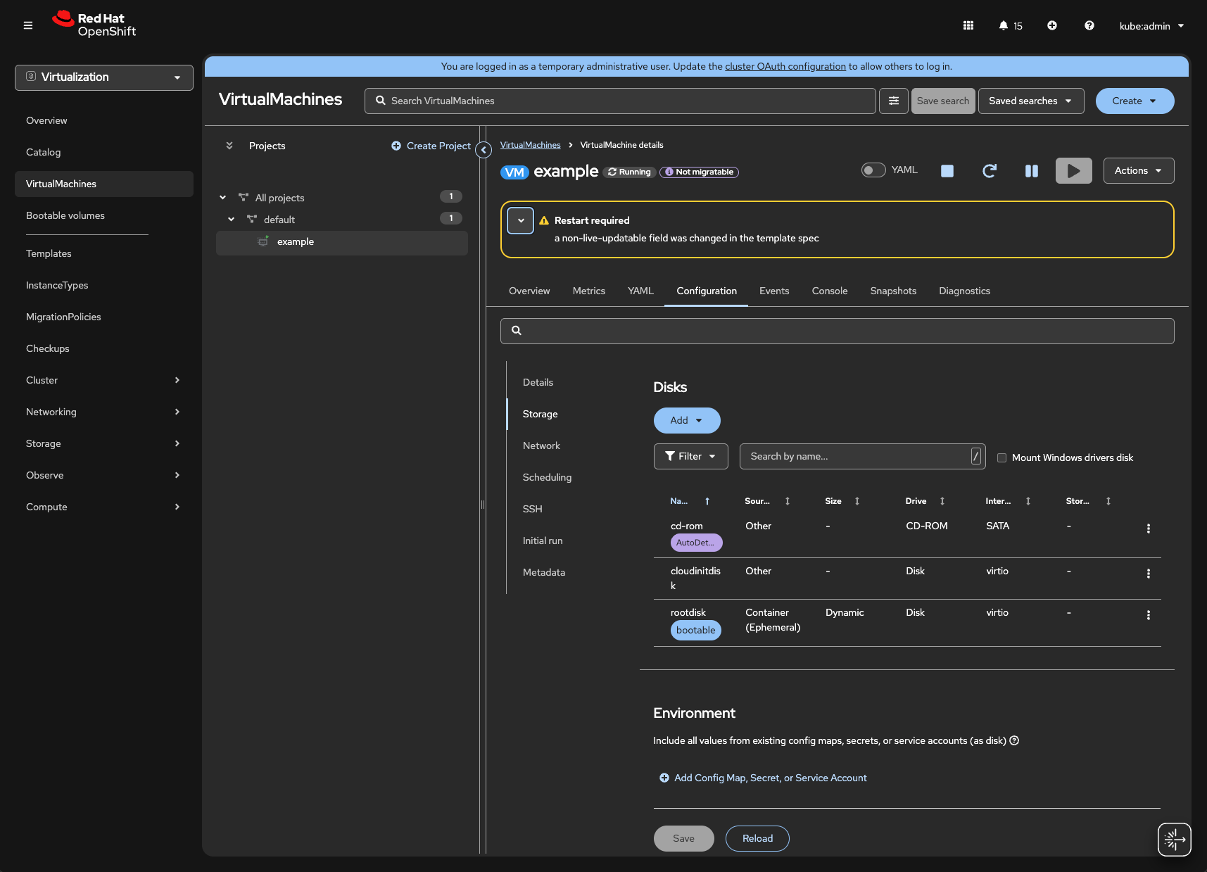Viewport: 1207px width, 872px height.
Task: Open the Actions dropdown
Action: pyautogui.click(x=1138, y=171)
